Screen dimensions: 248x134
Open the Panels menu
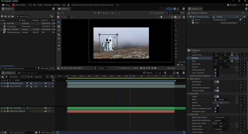[40, 5]
